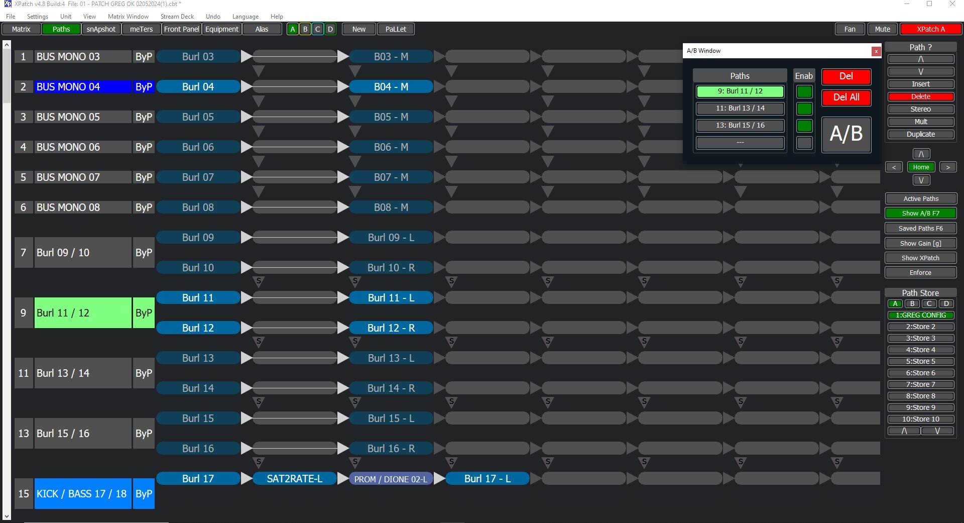Toggle enable for 9: Burl 11 / 12
Screen dimensions: 964x523
(x=804, y=91)
